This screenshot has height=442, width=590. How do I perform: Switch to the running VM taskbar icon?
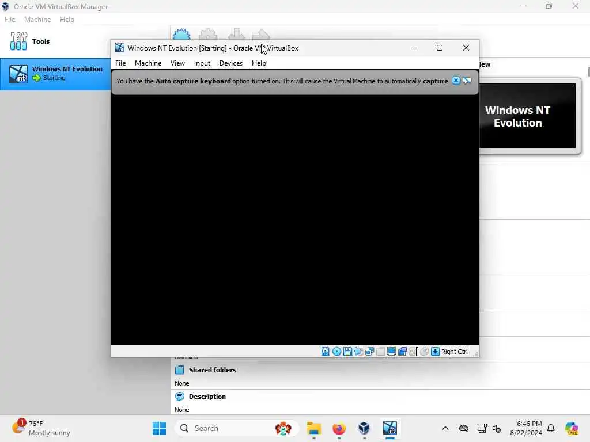pyautogui.click(x=390, y=428)
